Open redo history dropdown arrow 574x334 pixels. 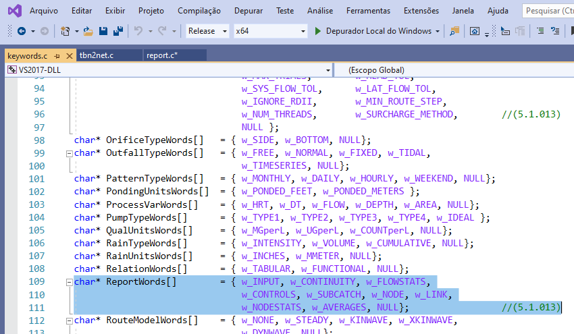(174, 32)
